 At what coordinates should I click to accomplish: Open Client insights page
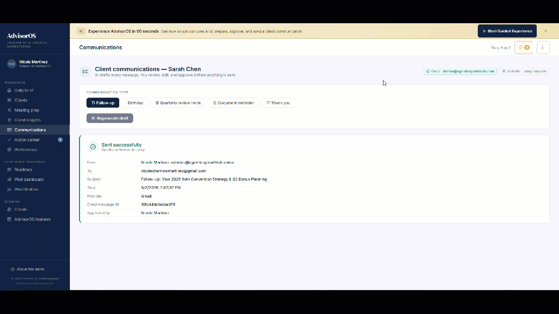point(35,120)
